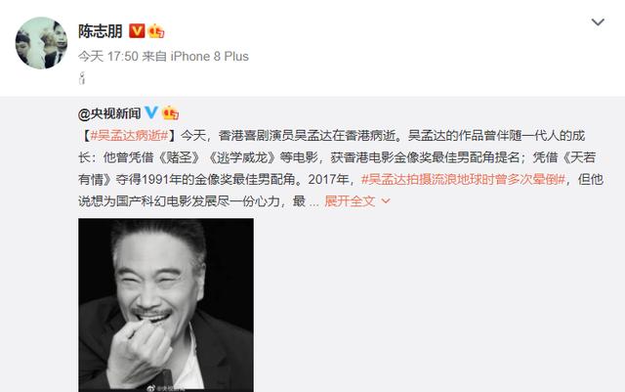
Task: Open the #吴孟达病逝# hashtag topic
Action: pyautogui.click(x=129, y=135)
